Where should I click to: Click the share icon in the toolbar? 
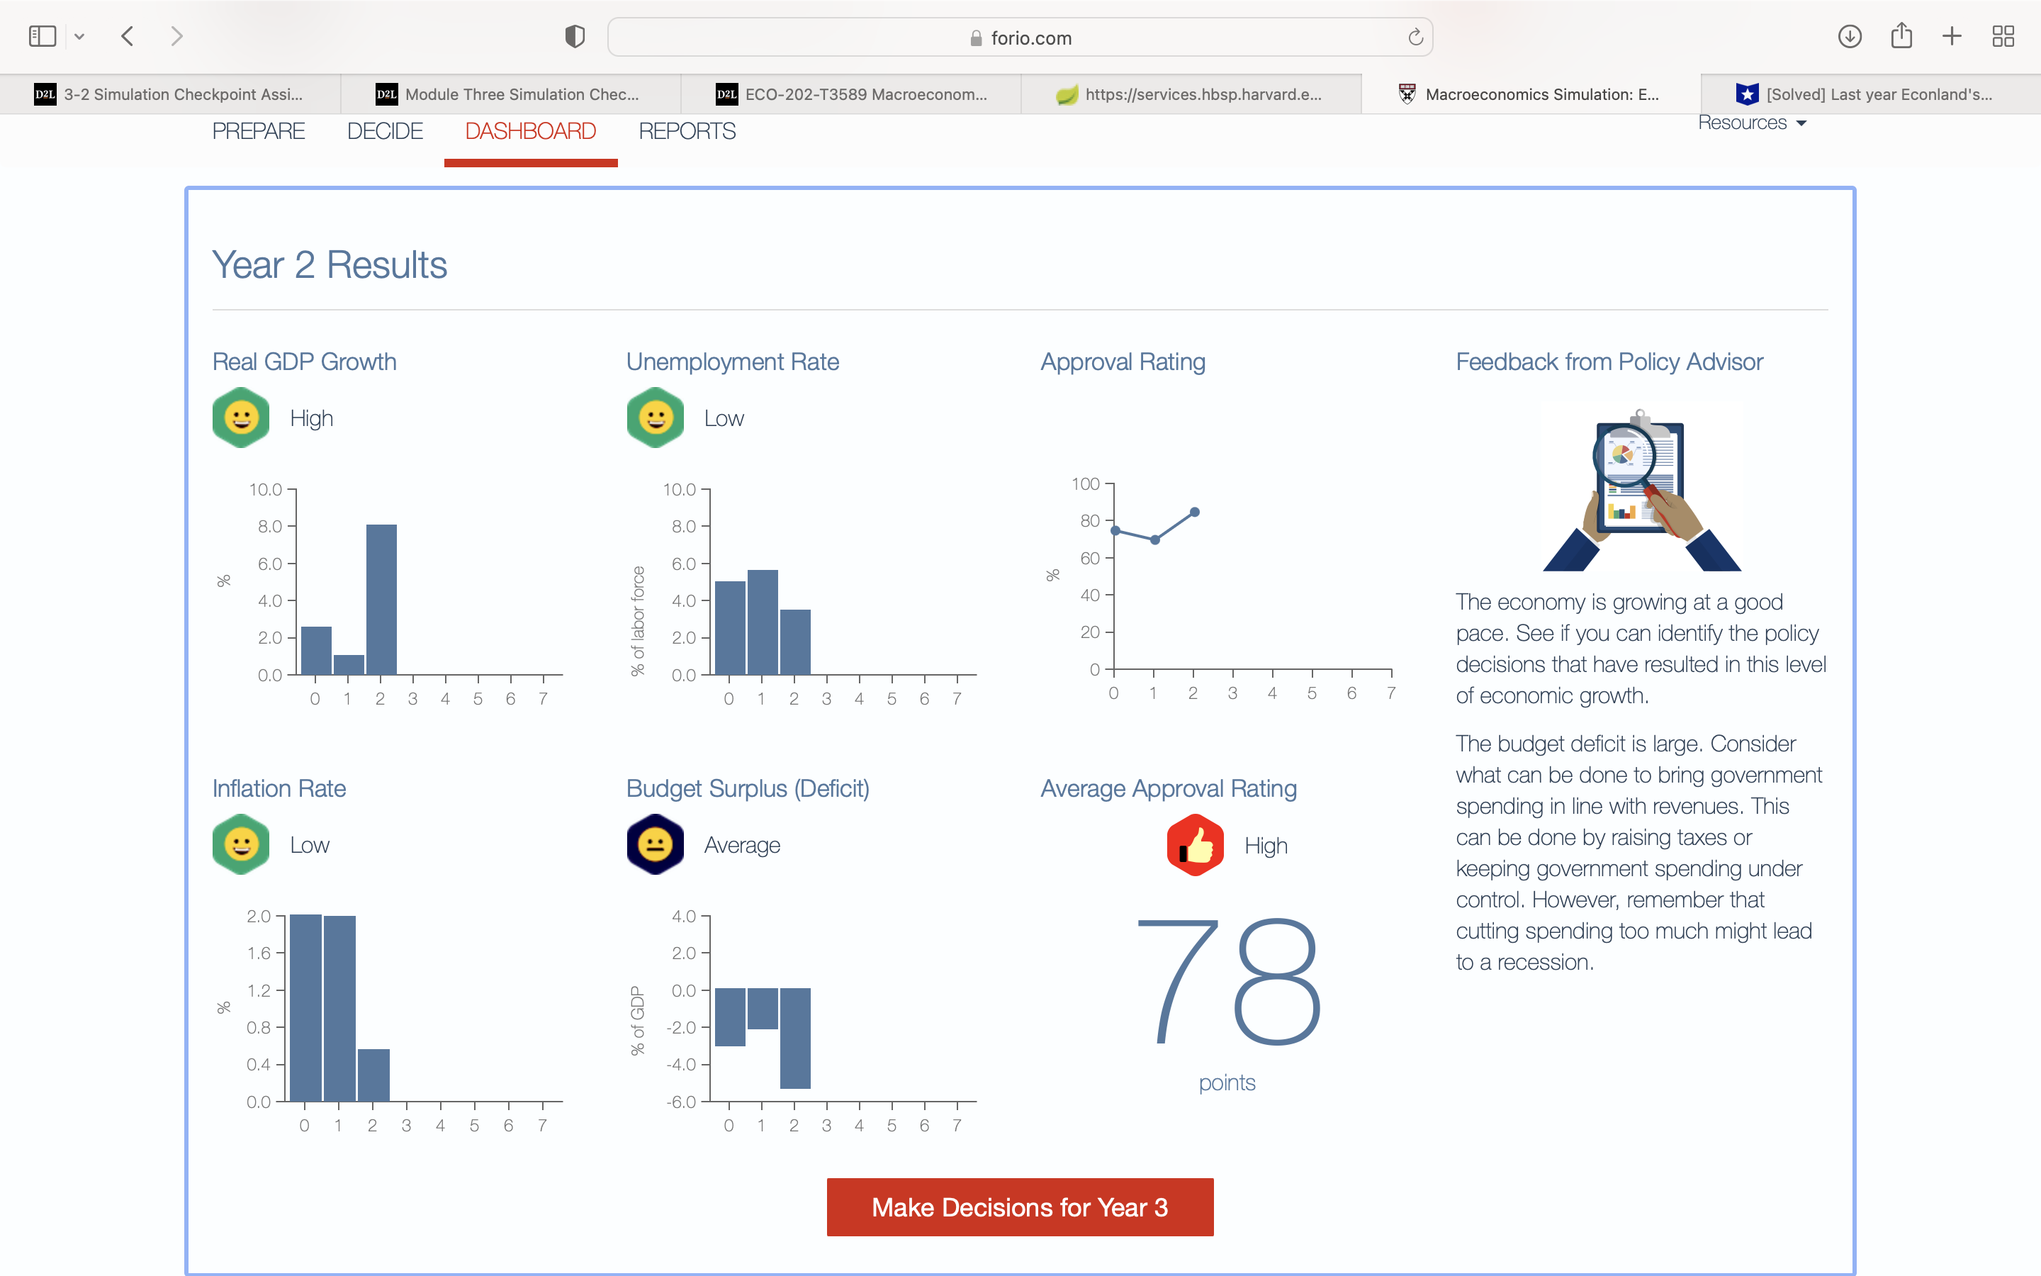click(x=1901, y=36)
